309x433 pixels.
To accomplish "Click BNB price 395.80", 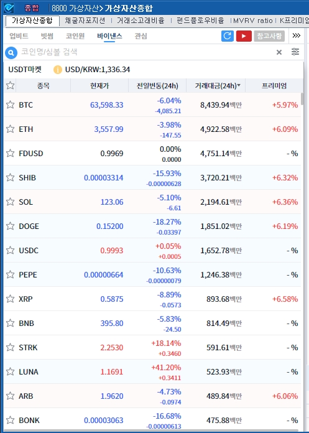I will (x=112, y=323).
